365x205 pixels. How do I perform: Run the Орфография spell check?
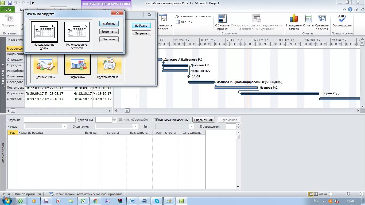(342, 21)
